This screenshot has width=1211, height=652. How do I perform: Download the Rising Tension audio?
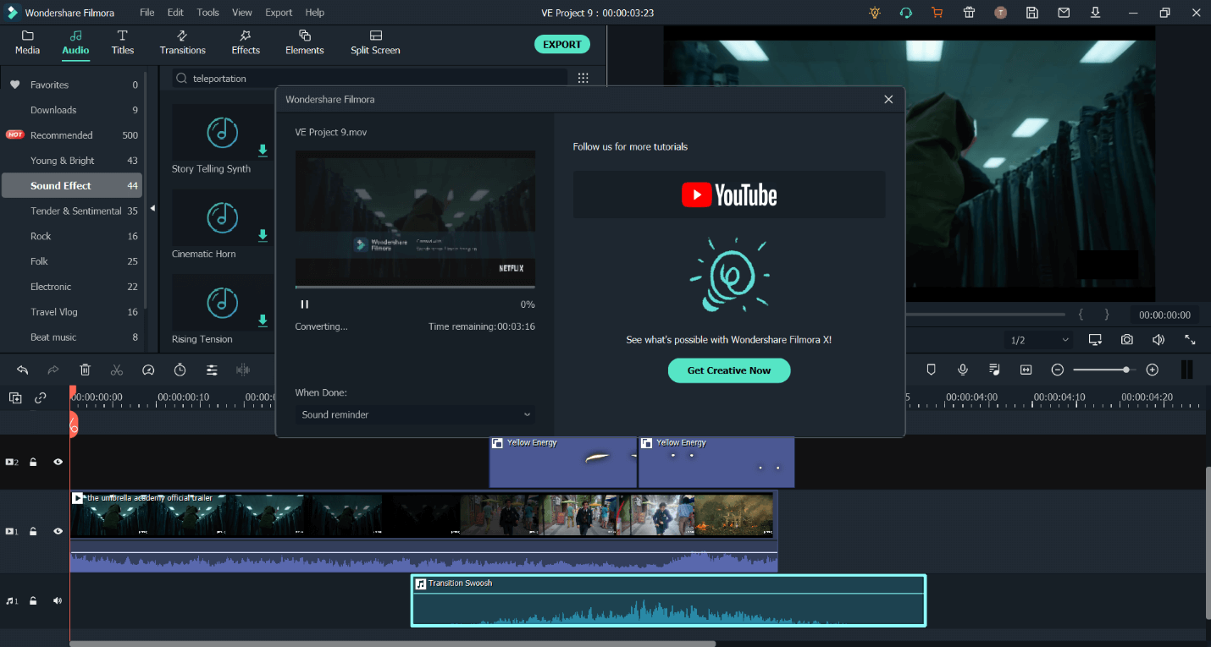[x=263, y=321]
